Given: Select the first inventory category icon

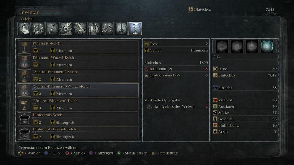Looking at the screenshot, I should tap(24, 29).
